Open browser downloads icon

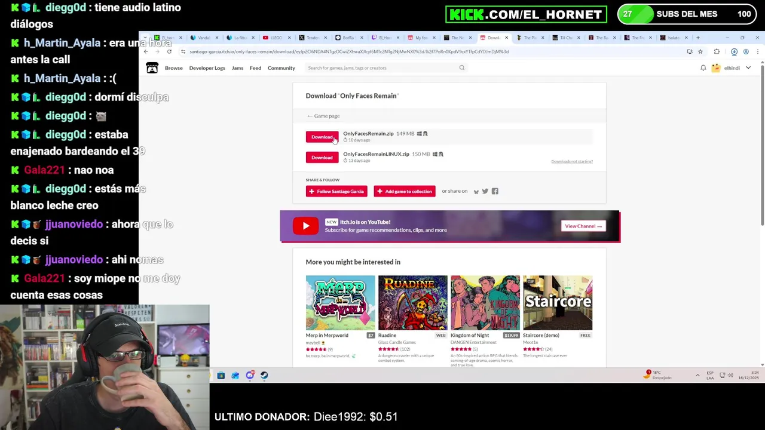[734, 52]
